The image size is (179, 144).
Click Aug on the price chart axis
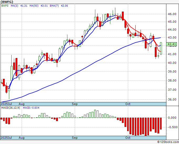point(22,104)
